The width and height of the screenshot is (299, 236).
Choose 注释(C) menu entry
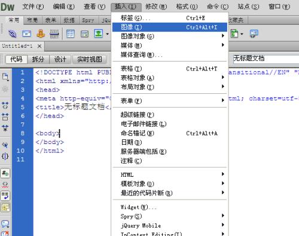coord(170,161)
